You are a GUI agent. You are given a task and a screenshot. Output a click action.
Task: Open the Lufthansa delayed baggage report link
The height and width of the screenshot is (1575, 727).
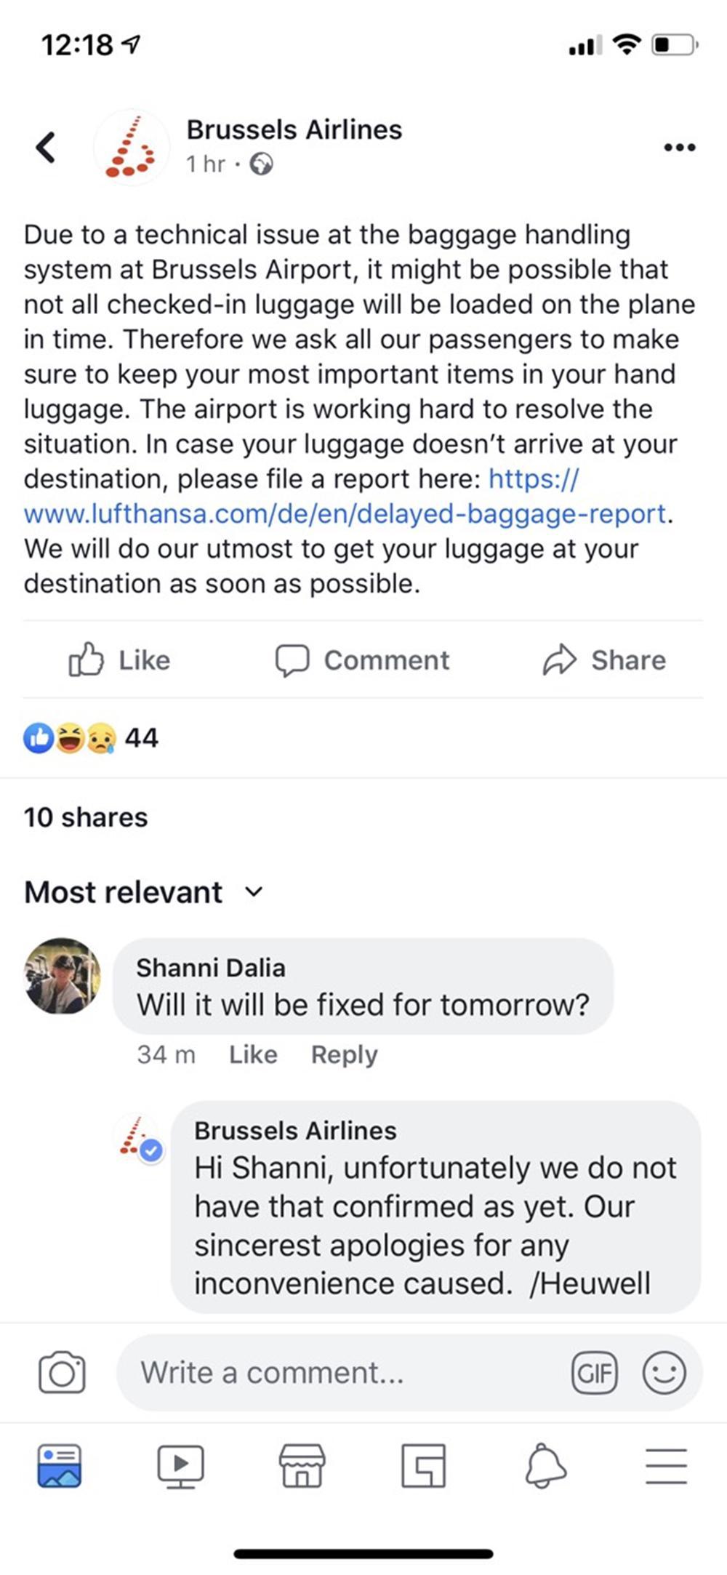345,514
